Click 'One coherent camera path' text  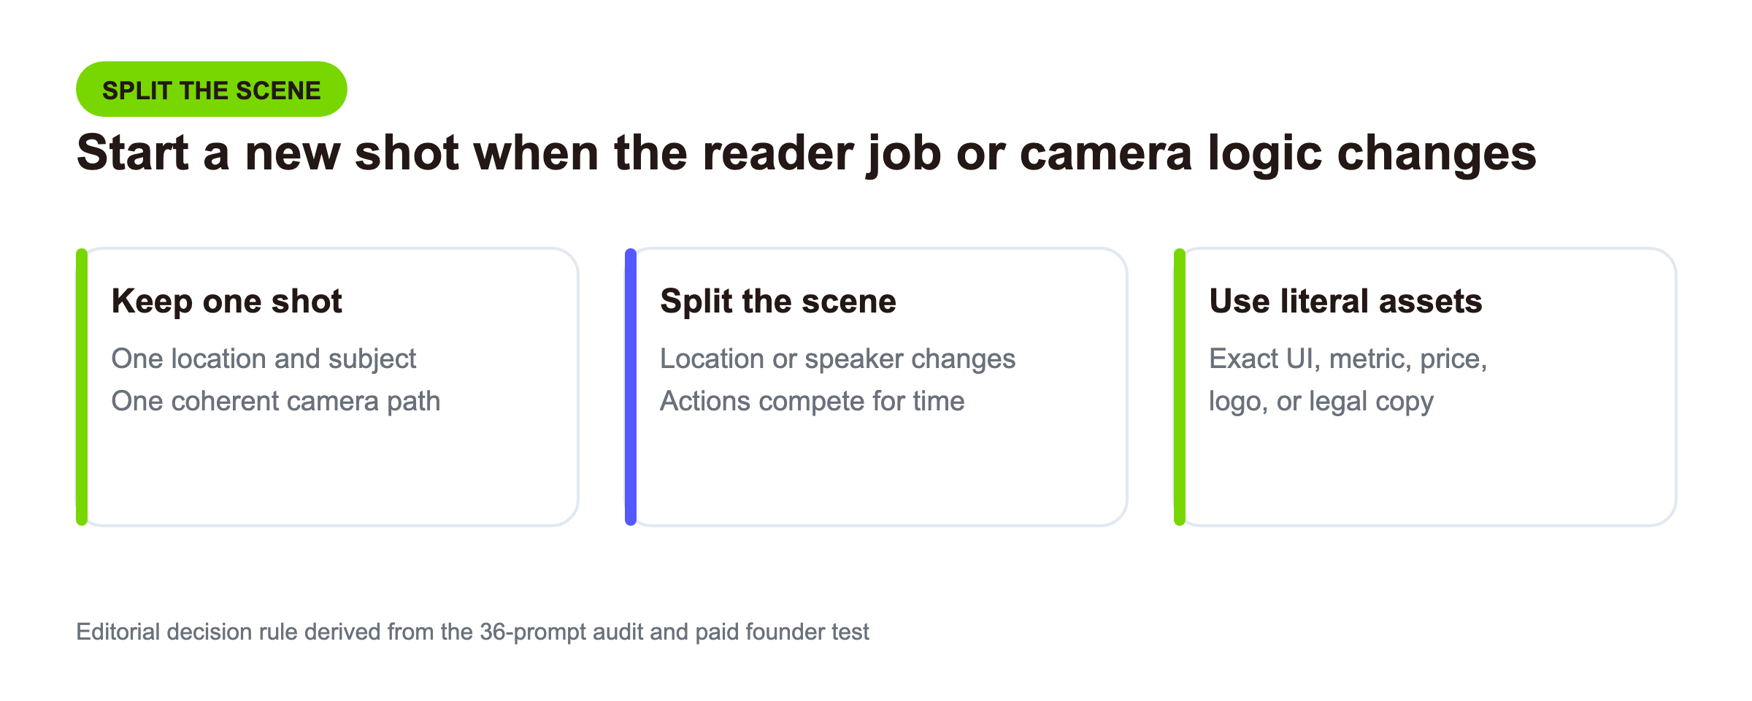(x=276, y=401)
